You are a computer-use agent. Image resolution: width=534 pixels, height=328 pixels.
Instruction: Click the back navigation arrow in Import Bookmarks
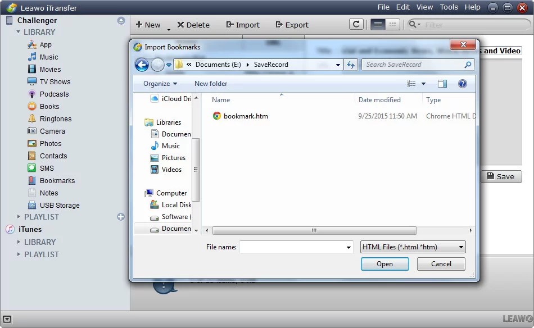click(x=142, y=65)
